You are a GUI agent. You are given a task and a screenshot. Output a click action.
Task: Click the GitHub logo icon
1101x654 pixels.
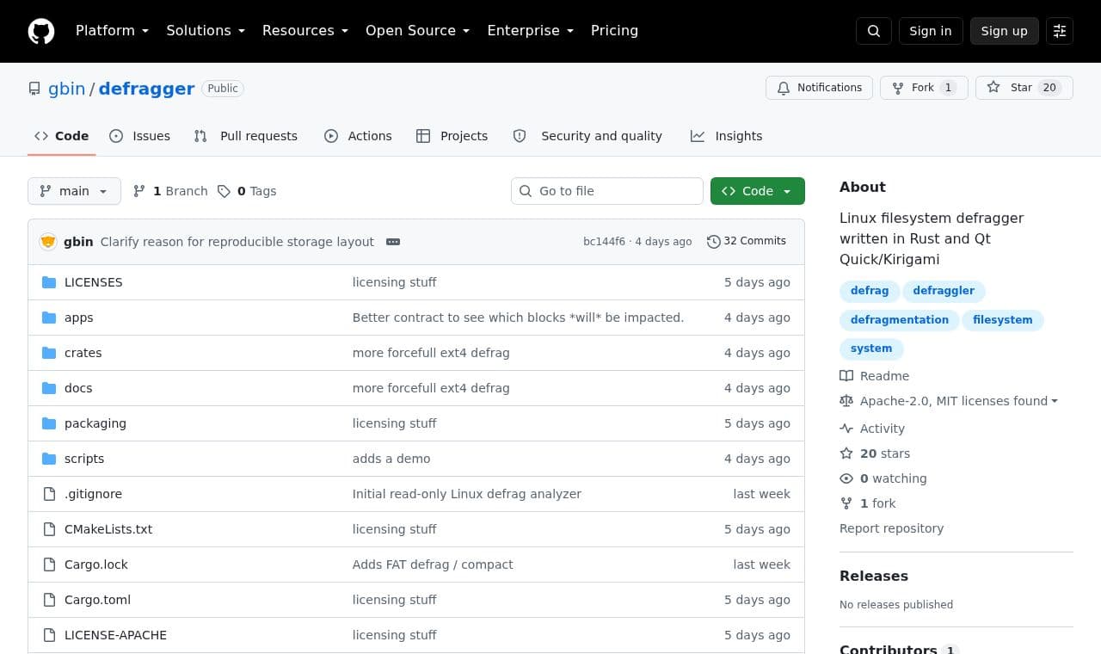click(41, 31)
